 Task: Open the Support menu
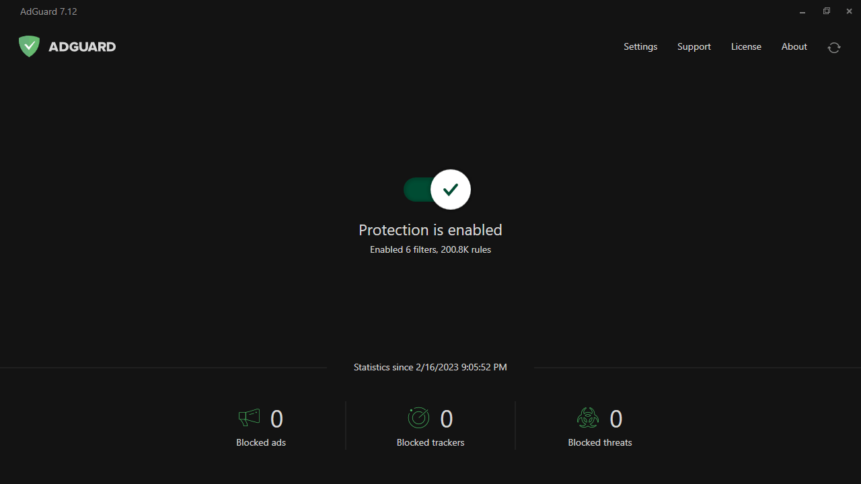694,46
